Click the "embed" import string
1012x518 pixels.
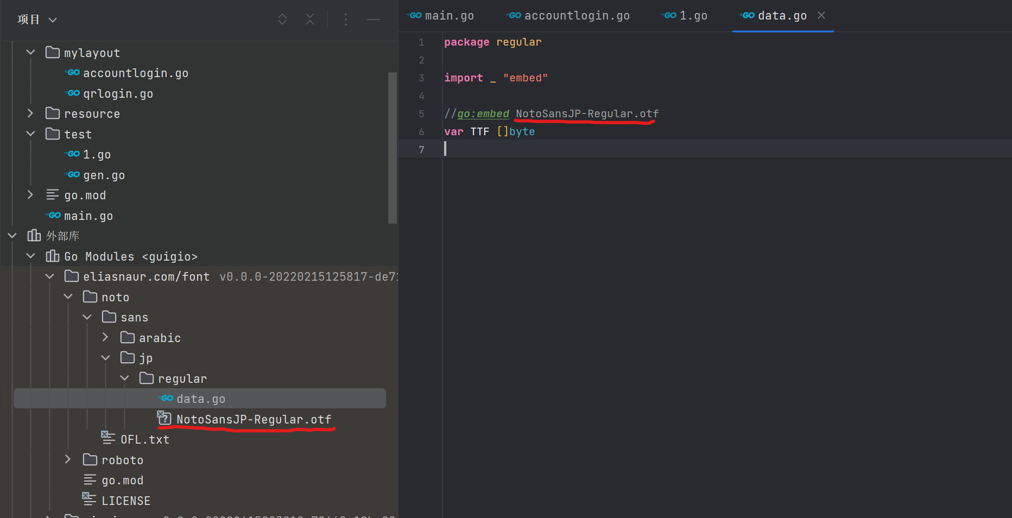coord(526,78)
